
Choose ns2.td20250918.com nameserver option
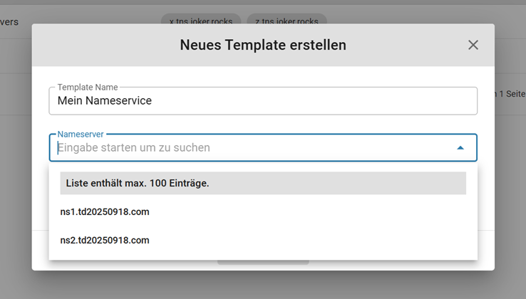(105, 240)
